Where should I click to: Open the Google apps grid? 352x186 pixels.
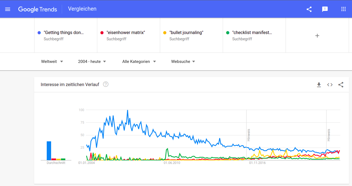(343, 9)
